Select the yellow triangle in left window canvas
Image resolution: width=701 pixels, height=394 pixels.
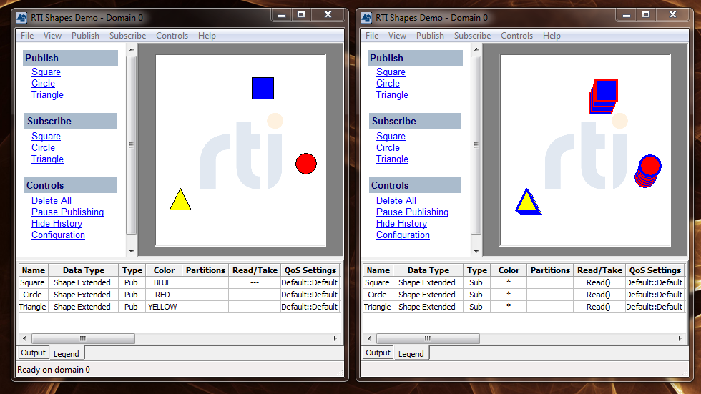(180, 200)
